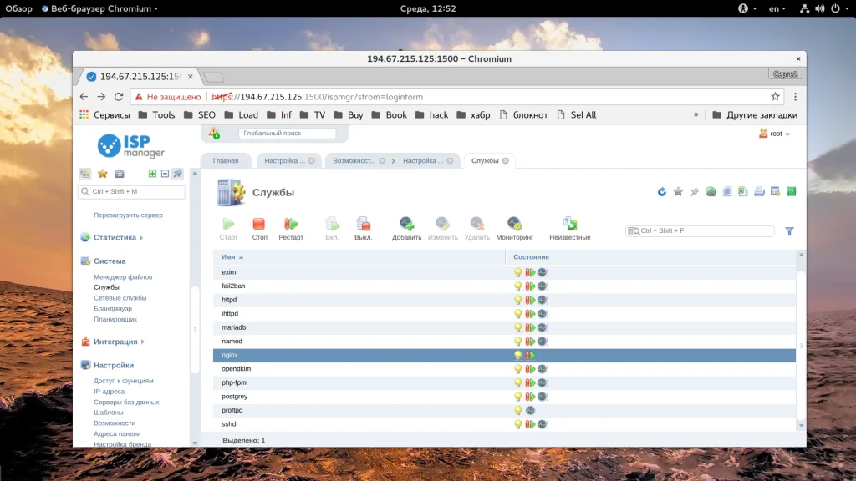The width and height of the screenshot is (856, 481).
Task: Click the Добавить (Add) service icon
Action: click(x=406, y=224)
